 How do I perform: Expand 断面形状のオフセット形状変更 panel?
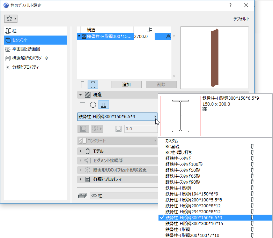tap(80, 170)
